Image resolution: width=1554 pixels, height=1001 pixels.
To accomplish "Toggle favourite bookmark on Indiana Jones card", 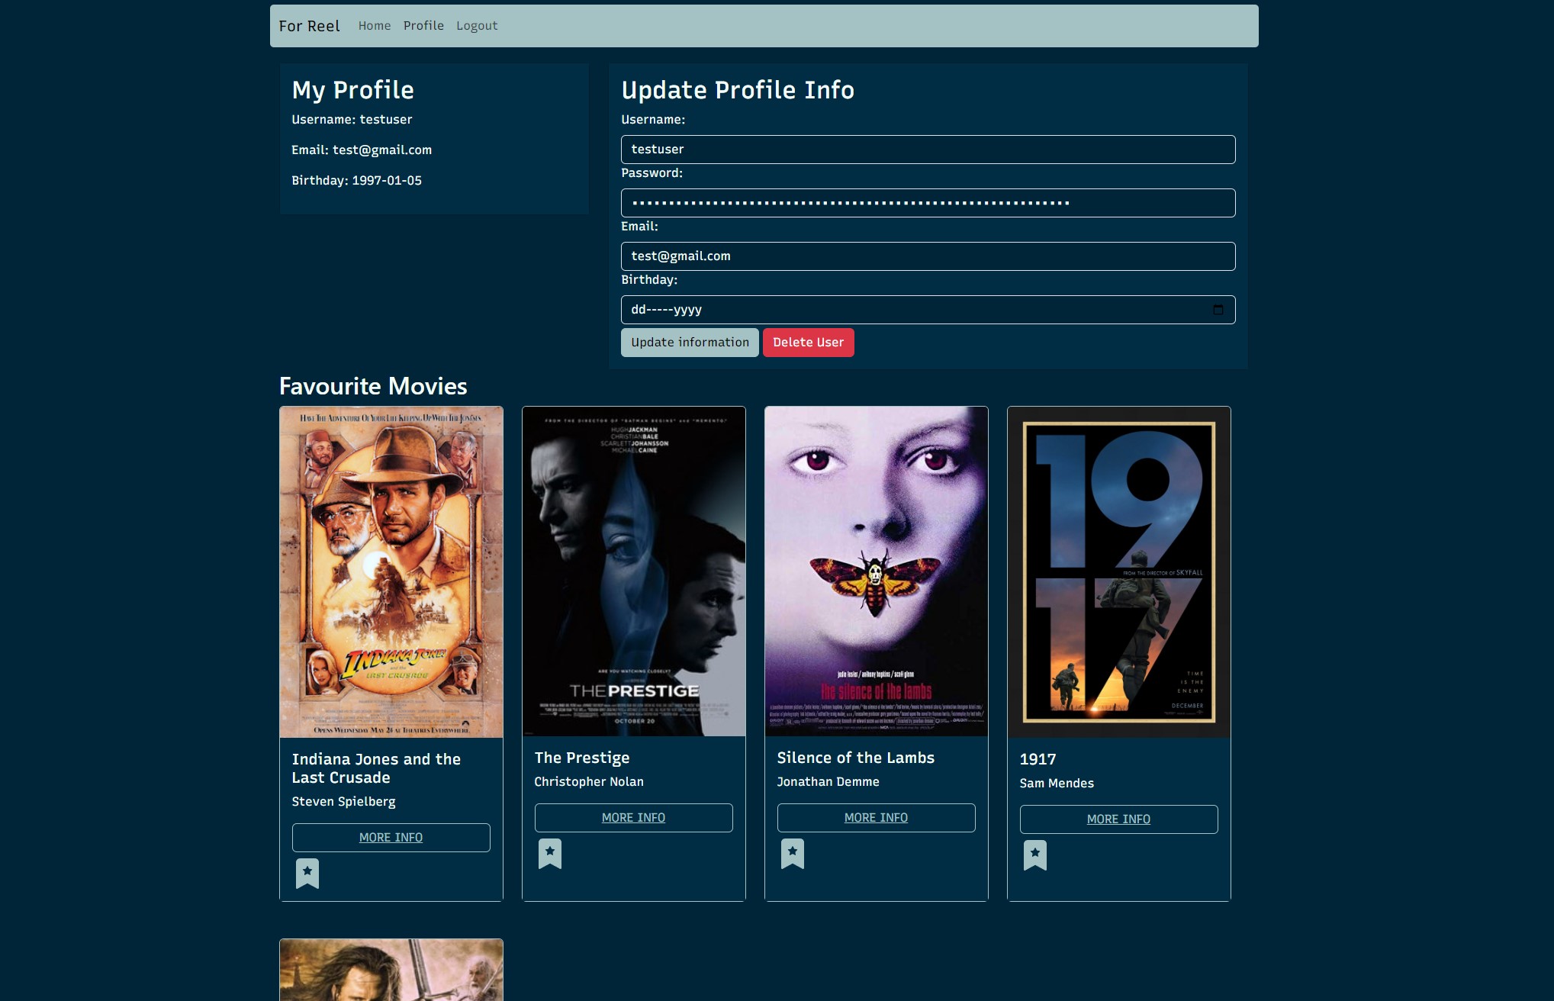I will pyautogui.click(x=307, y=874).
